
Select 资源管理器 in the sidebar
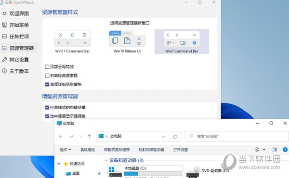point(19,48)
